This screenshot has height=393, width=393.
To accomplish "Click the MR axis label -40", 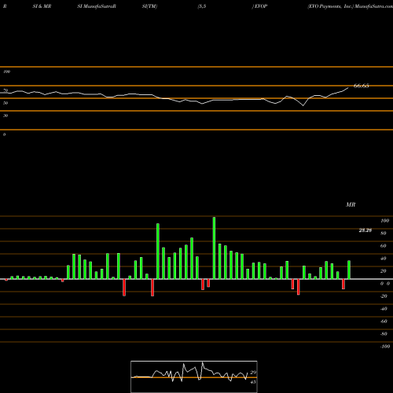I will 384,309.
